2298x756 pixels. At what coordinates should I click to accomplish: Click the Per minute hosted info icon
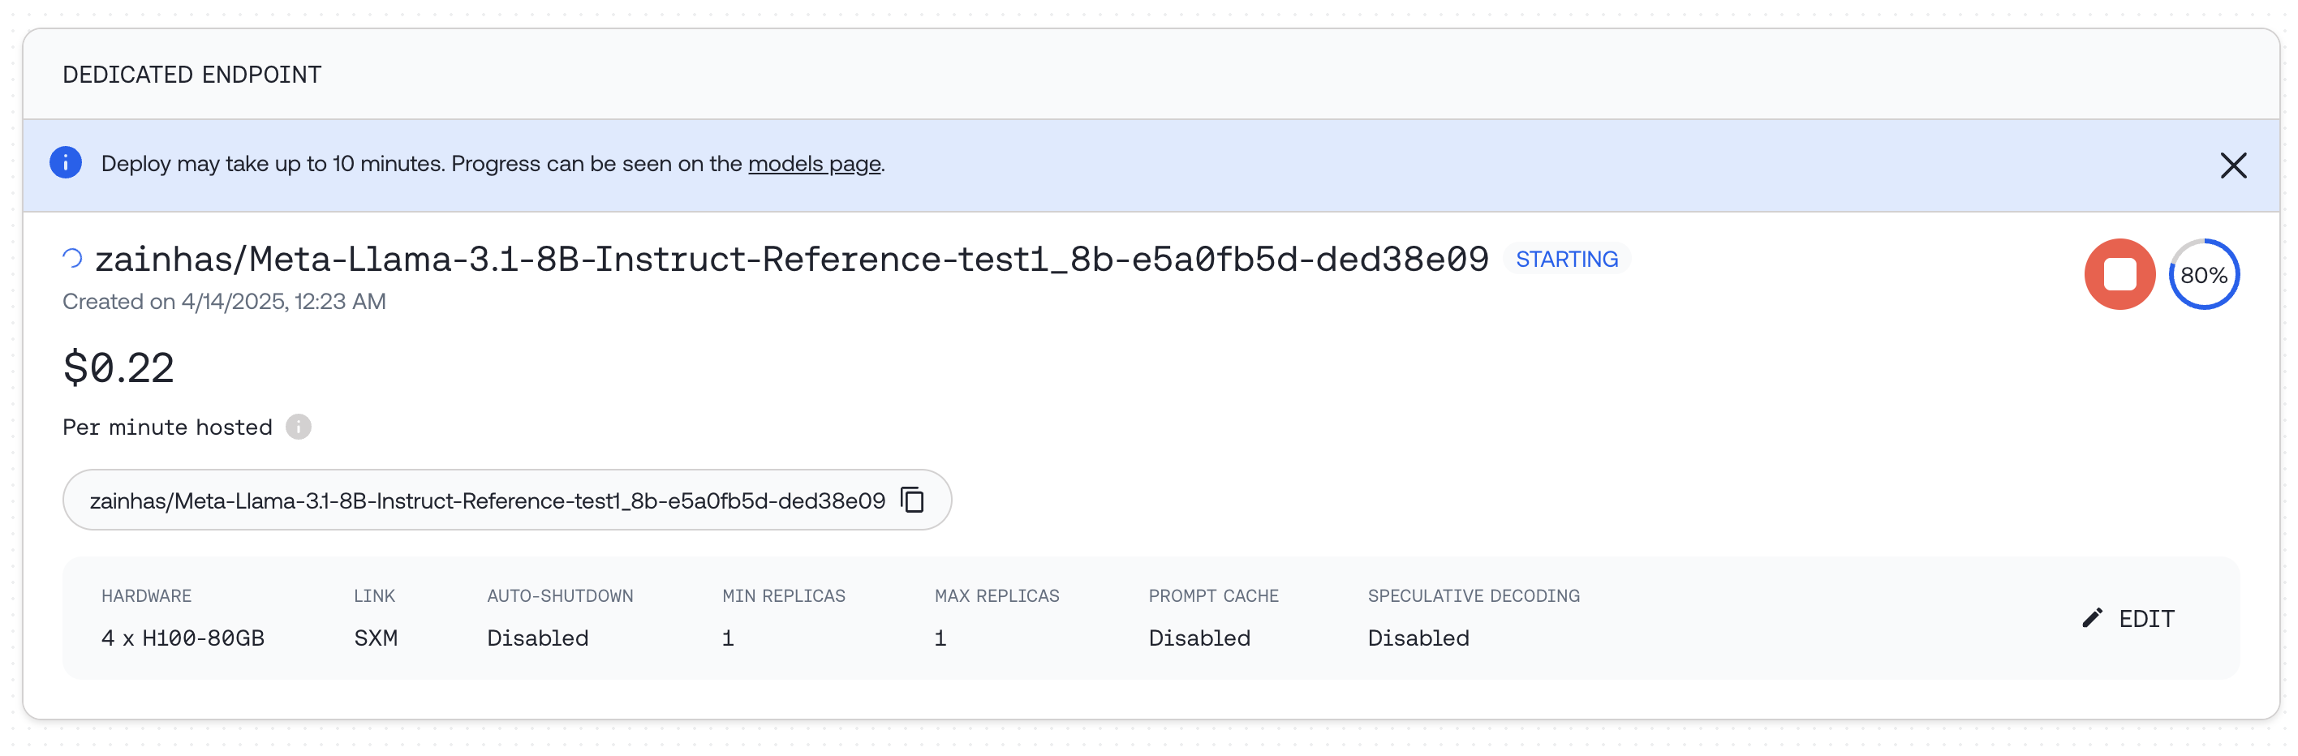click(298, 427)
